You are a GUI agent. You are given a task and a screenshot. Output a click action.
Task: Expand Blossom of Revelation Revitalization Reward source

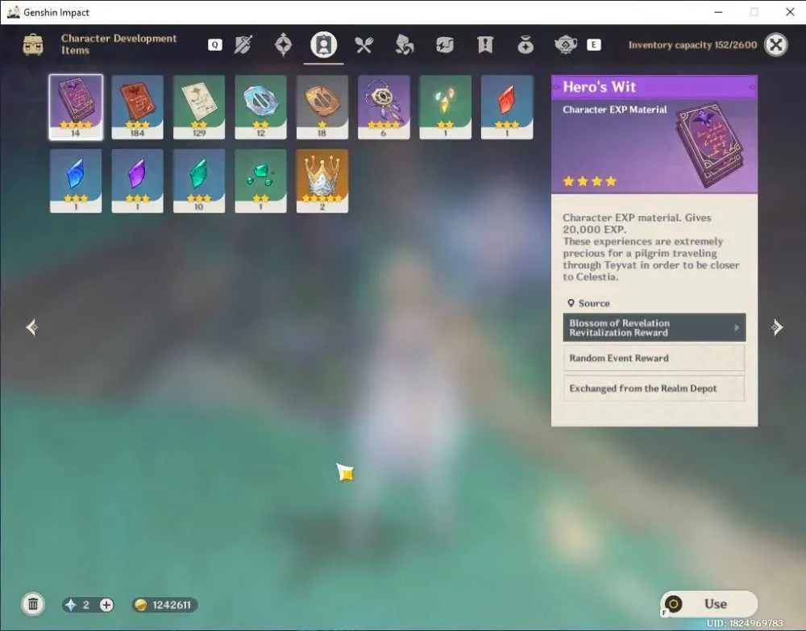[x=654, y=327]
